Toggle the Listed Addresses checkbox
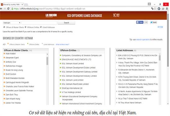Viewport: 170px width, 116px height. [x=41, y=27]
